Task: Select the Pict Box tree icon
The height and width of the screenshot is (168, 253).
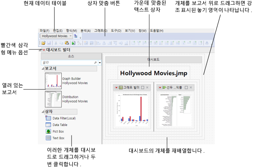Action: pyautogui.click(x=48, y=131)
